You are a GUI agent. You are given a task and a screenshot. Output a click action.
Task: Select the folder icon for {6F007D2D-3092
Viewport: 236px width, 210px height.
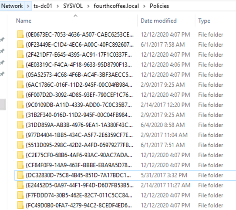click(20, 95)
